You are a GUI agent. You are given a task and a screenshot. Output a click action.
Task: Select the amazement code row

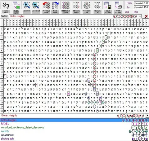[74, 135]
